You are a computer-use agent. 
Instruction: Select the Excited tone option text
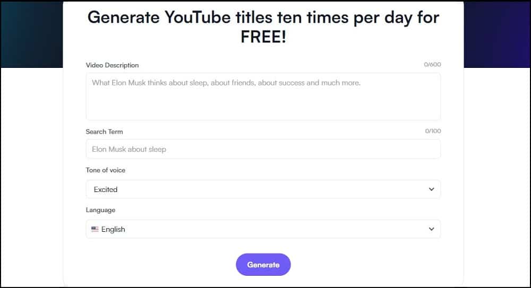point(106,189)
